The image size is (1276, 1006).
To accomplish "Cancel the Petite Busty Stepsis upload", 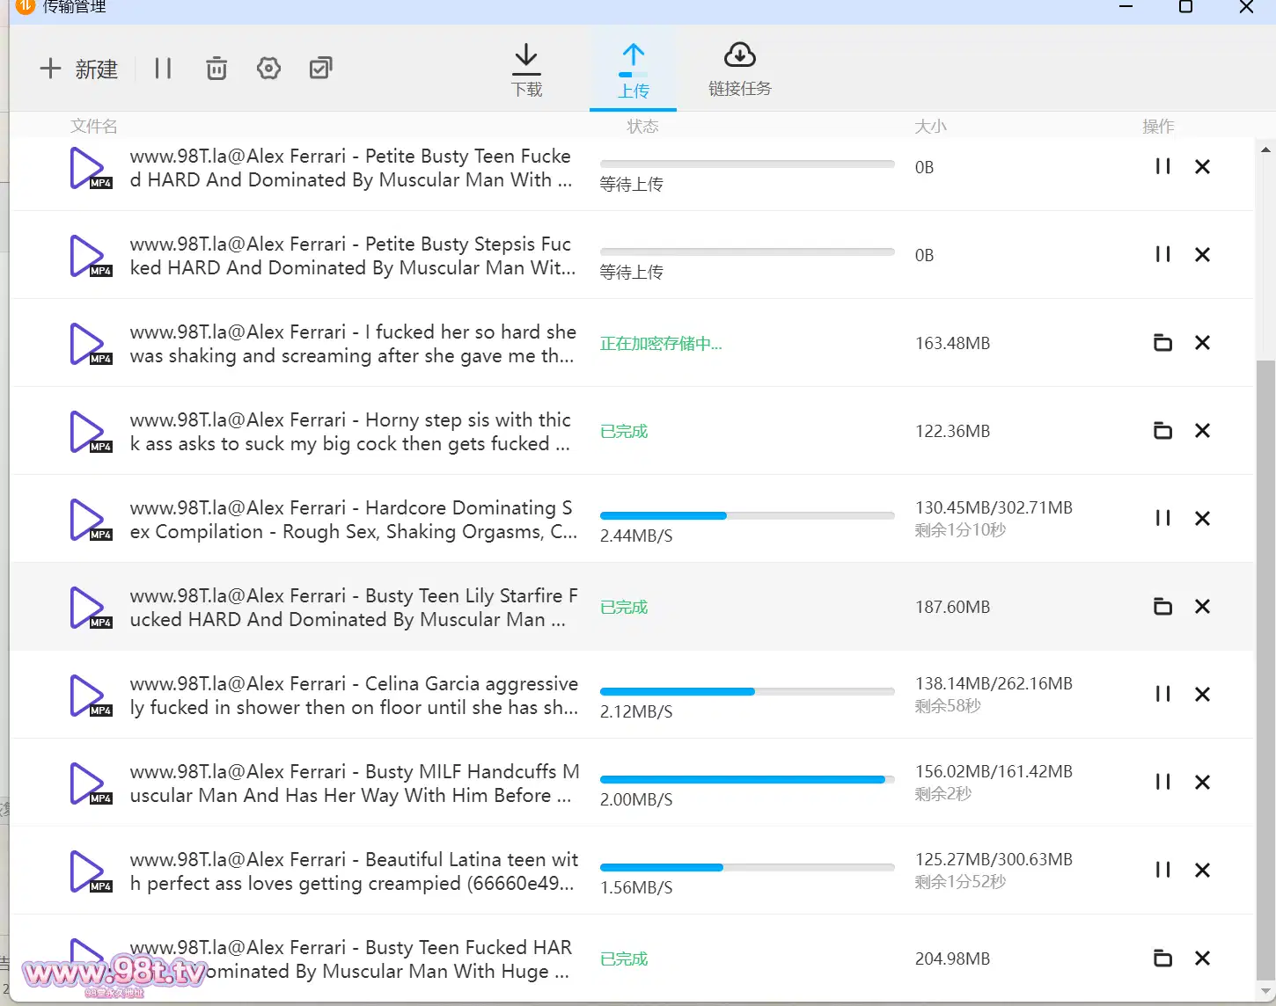I will coord(1202,254).
